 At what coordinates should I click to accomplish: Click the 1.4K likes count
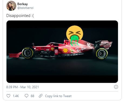tap(16, 96)
